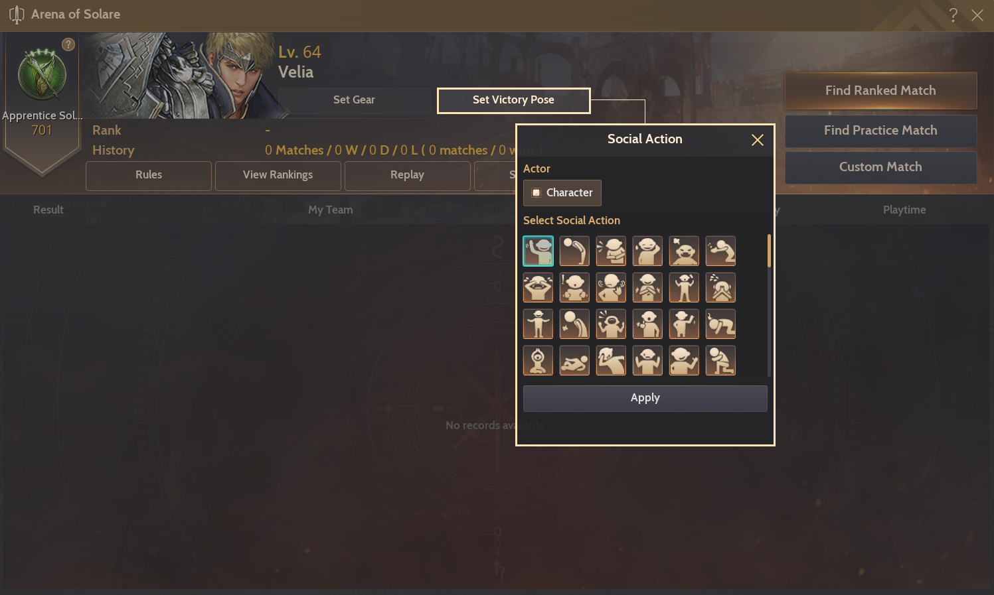Image resolution: width=994 pixels, height=595 pixels.
Task: Select the meditation pose social action
Action: [x=538, y=361]
